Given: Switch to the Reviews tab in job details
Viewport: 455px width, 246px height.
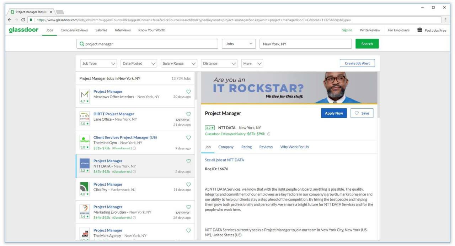Looking at the screenshot, I should coord(266,147).
